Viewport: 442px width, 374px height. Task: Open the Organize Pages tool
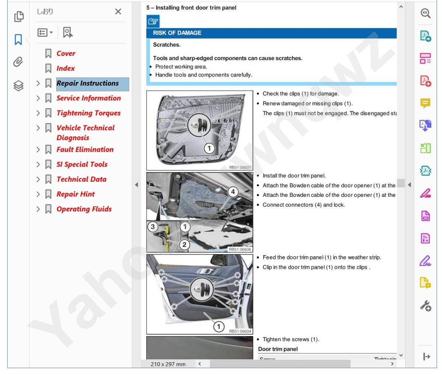click(x=425, y=58)
